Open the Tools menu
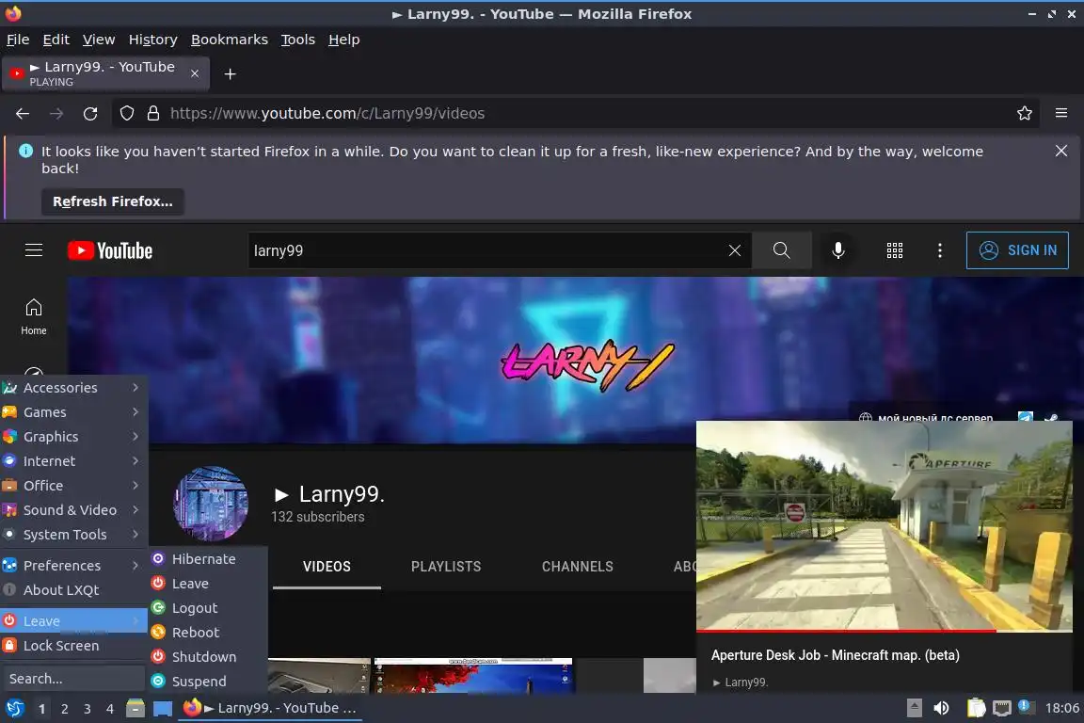The width and height of the screenshot is (1084, 723). click(298, 40)
